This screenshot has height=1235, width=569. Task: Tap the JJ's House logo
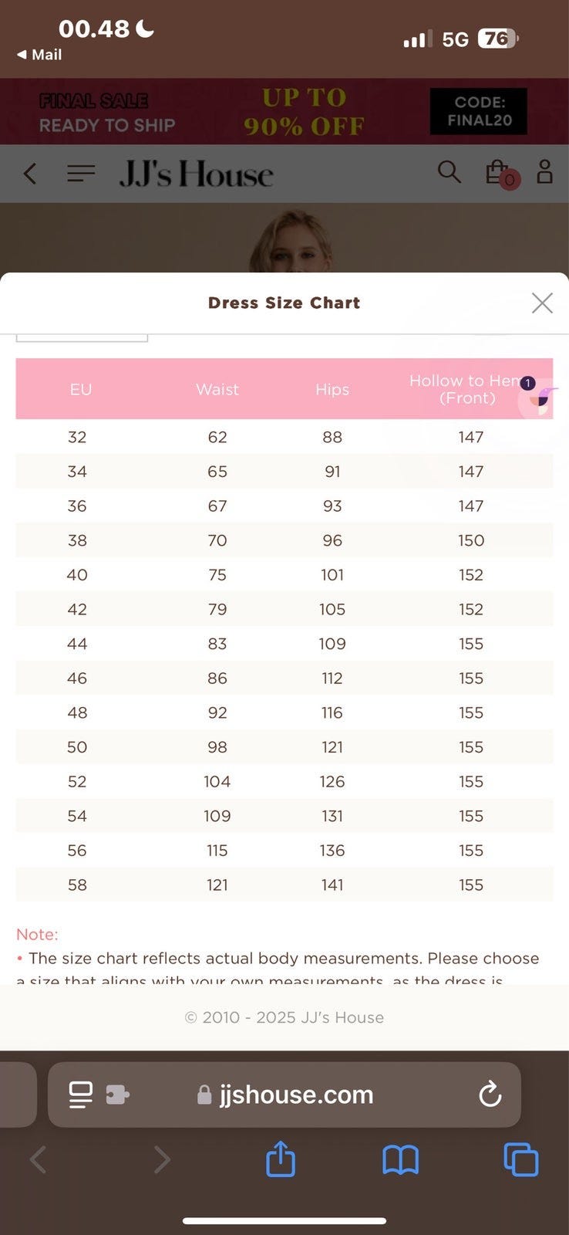(196, 174)
